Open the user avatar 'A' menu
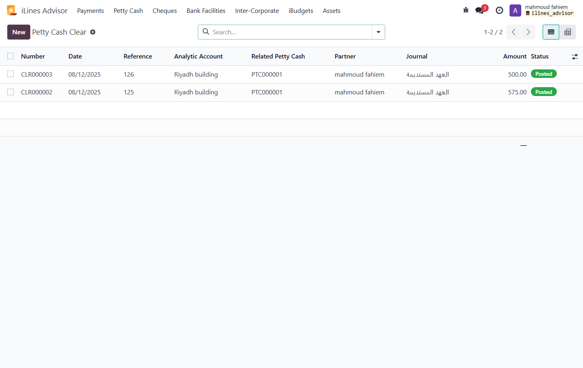This screenshot has width=583, height=368. [515, 10]
